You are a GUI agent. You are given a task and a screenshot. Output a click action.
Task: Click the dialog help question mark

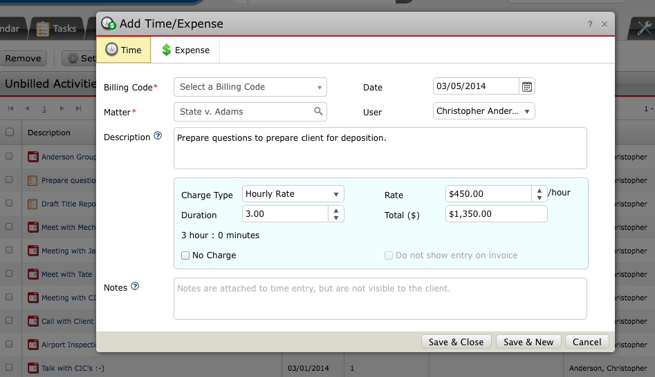coord(590,24)
